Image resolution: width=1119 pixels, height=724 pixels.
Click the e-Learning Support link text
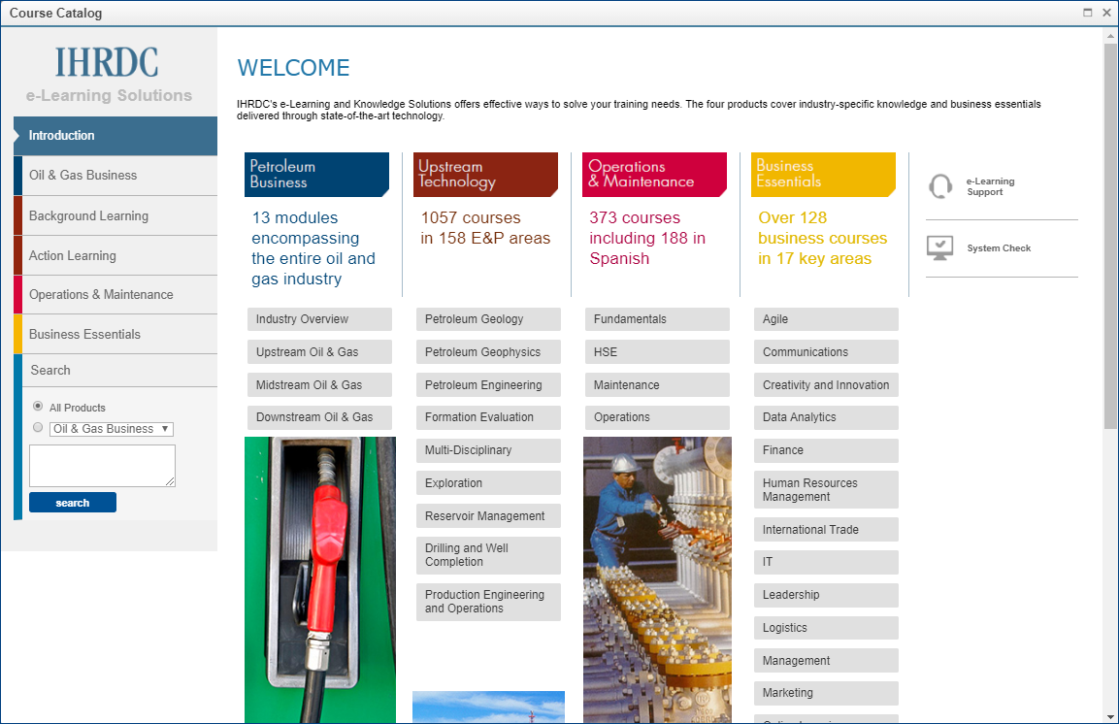(991, 186)
